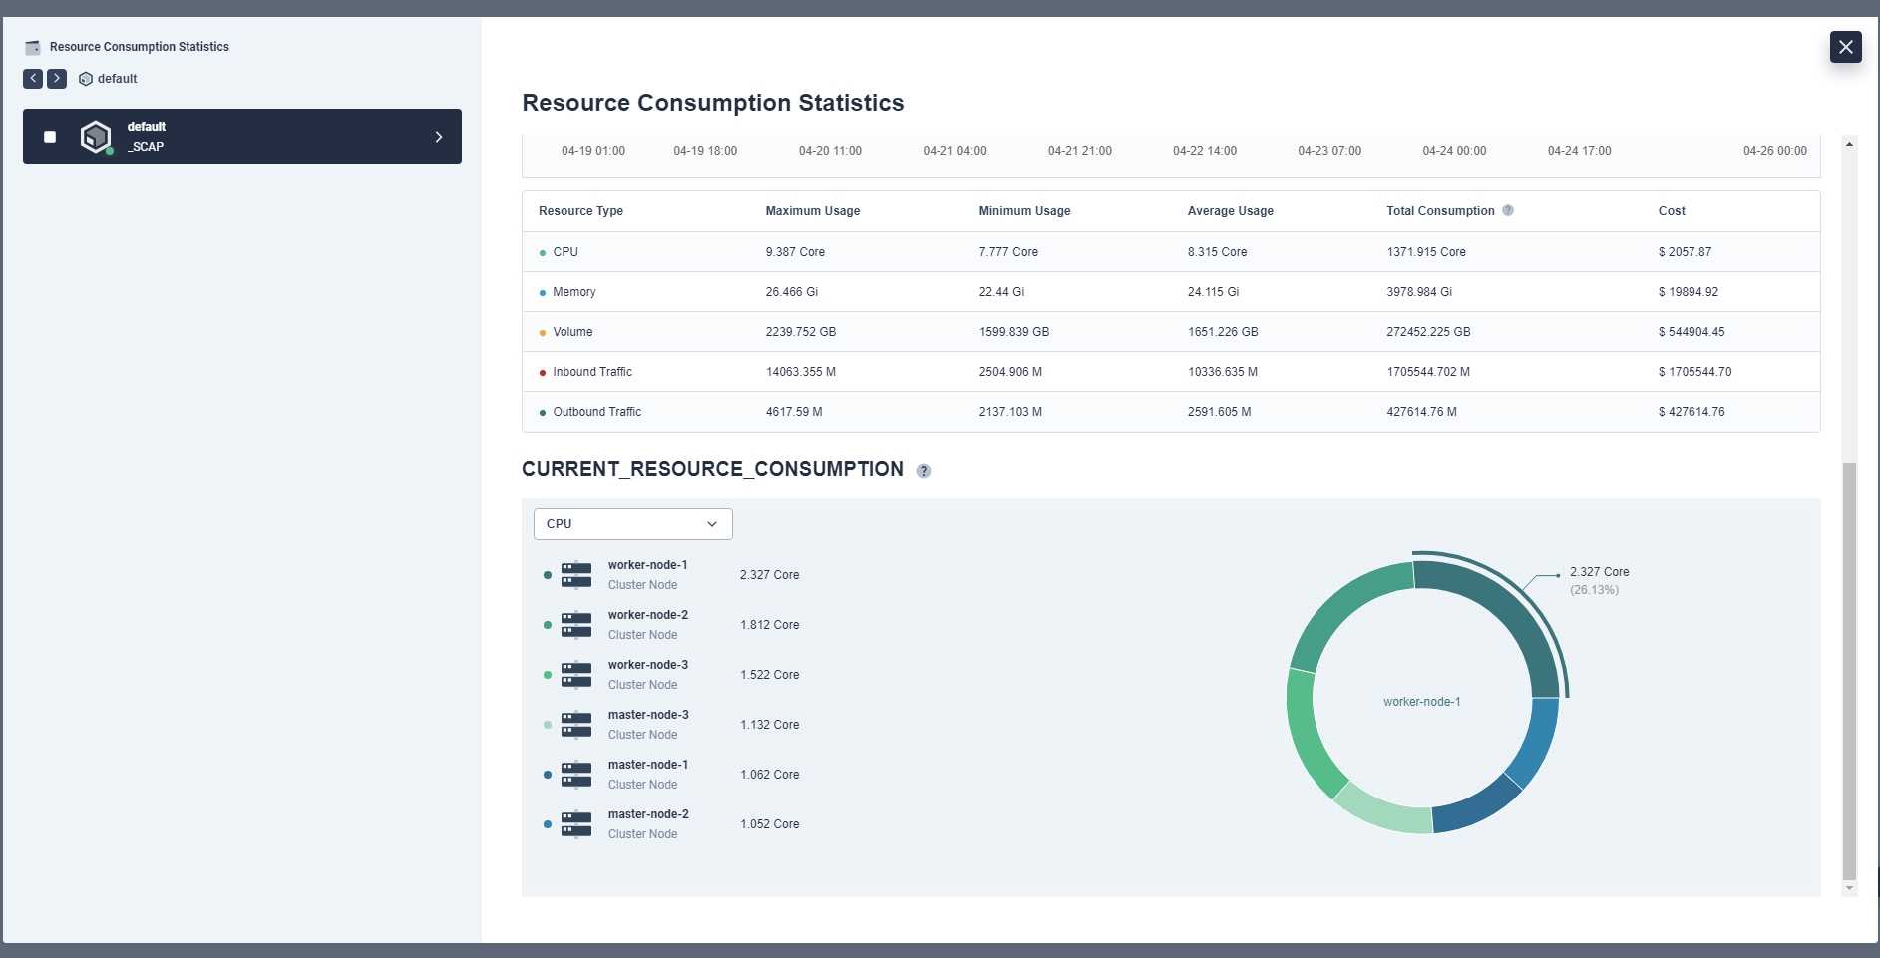The height and width of the screenshot is (958, 1880).
Task: Open the CPU resource type dropdown
Action: pos(632,524)
